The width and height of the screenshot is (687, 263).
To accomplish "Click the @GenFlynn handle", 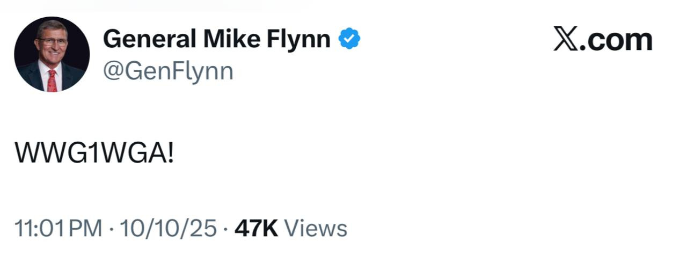I will tap(168, 71).
